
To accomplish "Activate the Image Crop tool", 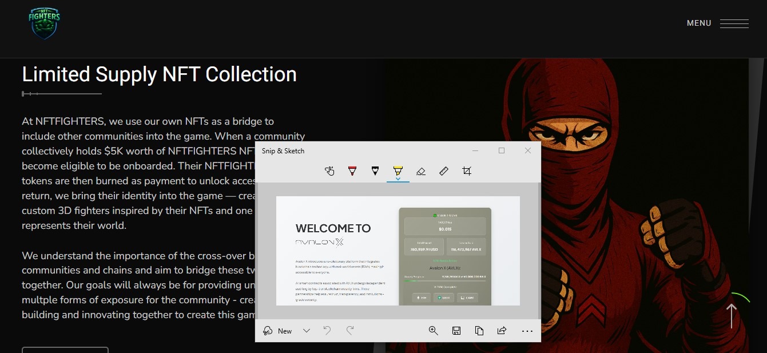I will (x=467, y=171).
